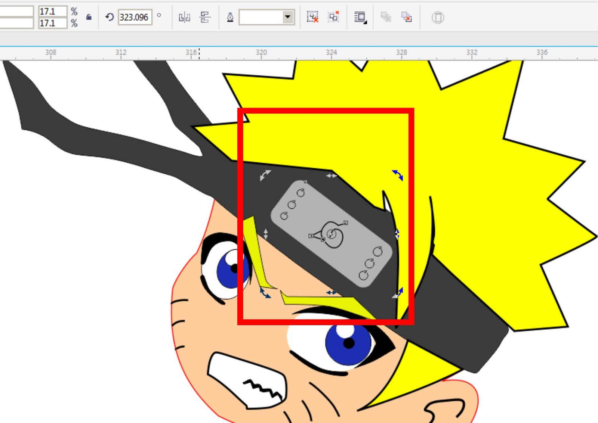This screenshot has width=598, height=423.
Task: Click the ruler mark labeled 320
Action: coord(261,52)
